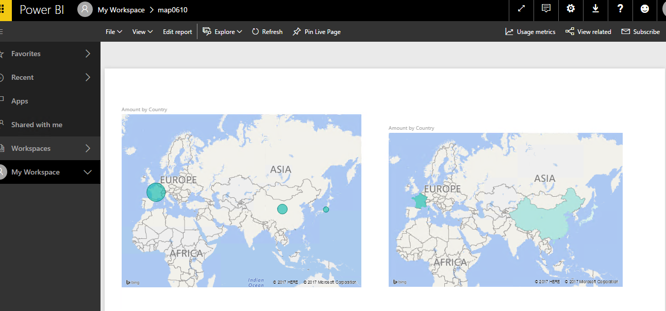
Task: Click Subscribe
Action: 641,32
